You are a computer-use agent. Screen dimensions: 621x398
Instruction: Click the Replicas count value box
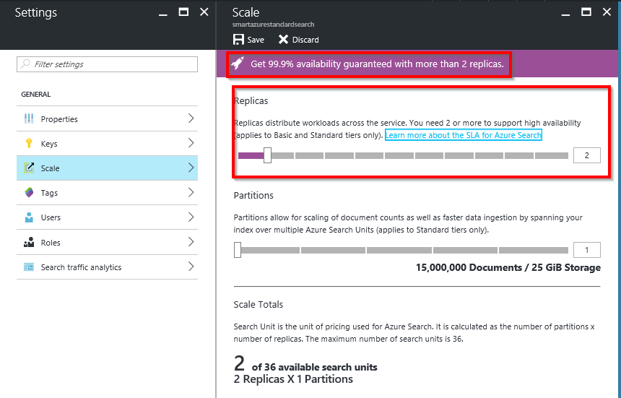click(x=586, y=155)
